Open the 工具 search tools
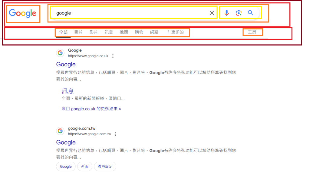Viewport: 310px width, 175px height. tap(252, 32)
